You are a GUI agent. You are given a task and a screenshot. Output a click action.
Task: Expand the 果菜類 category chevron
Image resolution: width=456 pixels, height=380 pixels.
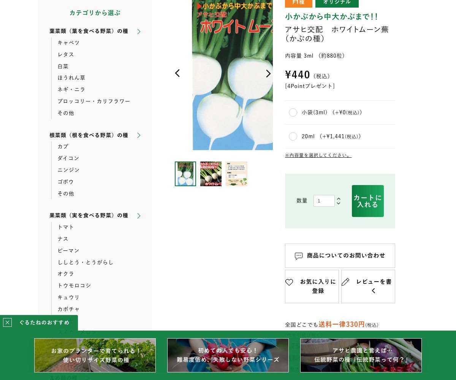(x=139, y=216)
